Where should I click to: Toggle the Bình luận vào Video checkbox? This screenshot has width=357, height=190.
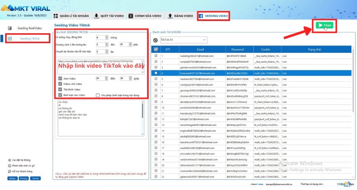(60, 95)
